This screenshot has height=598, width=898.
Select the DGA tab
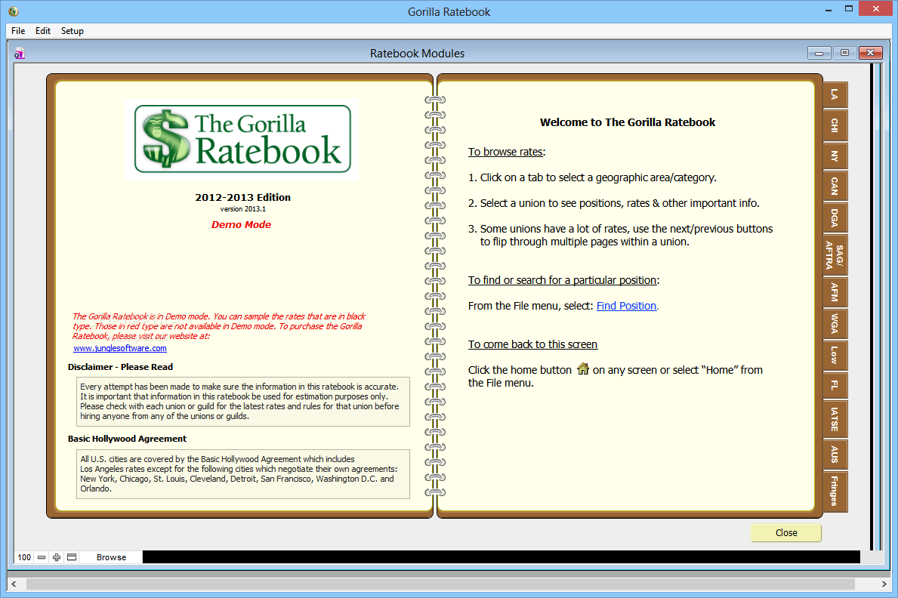[835, 217]
